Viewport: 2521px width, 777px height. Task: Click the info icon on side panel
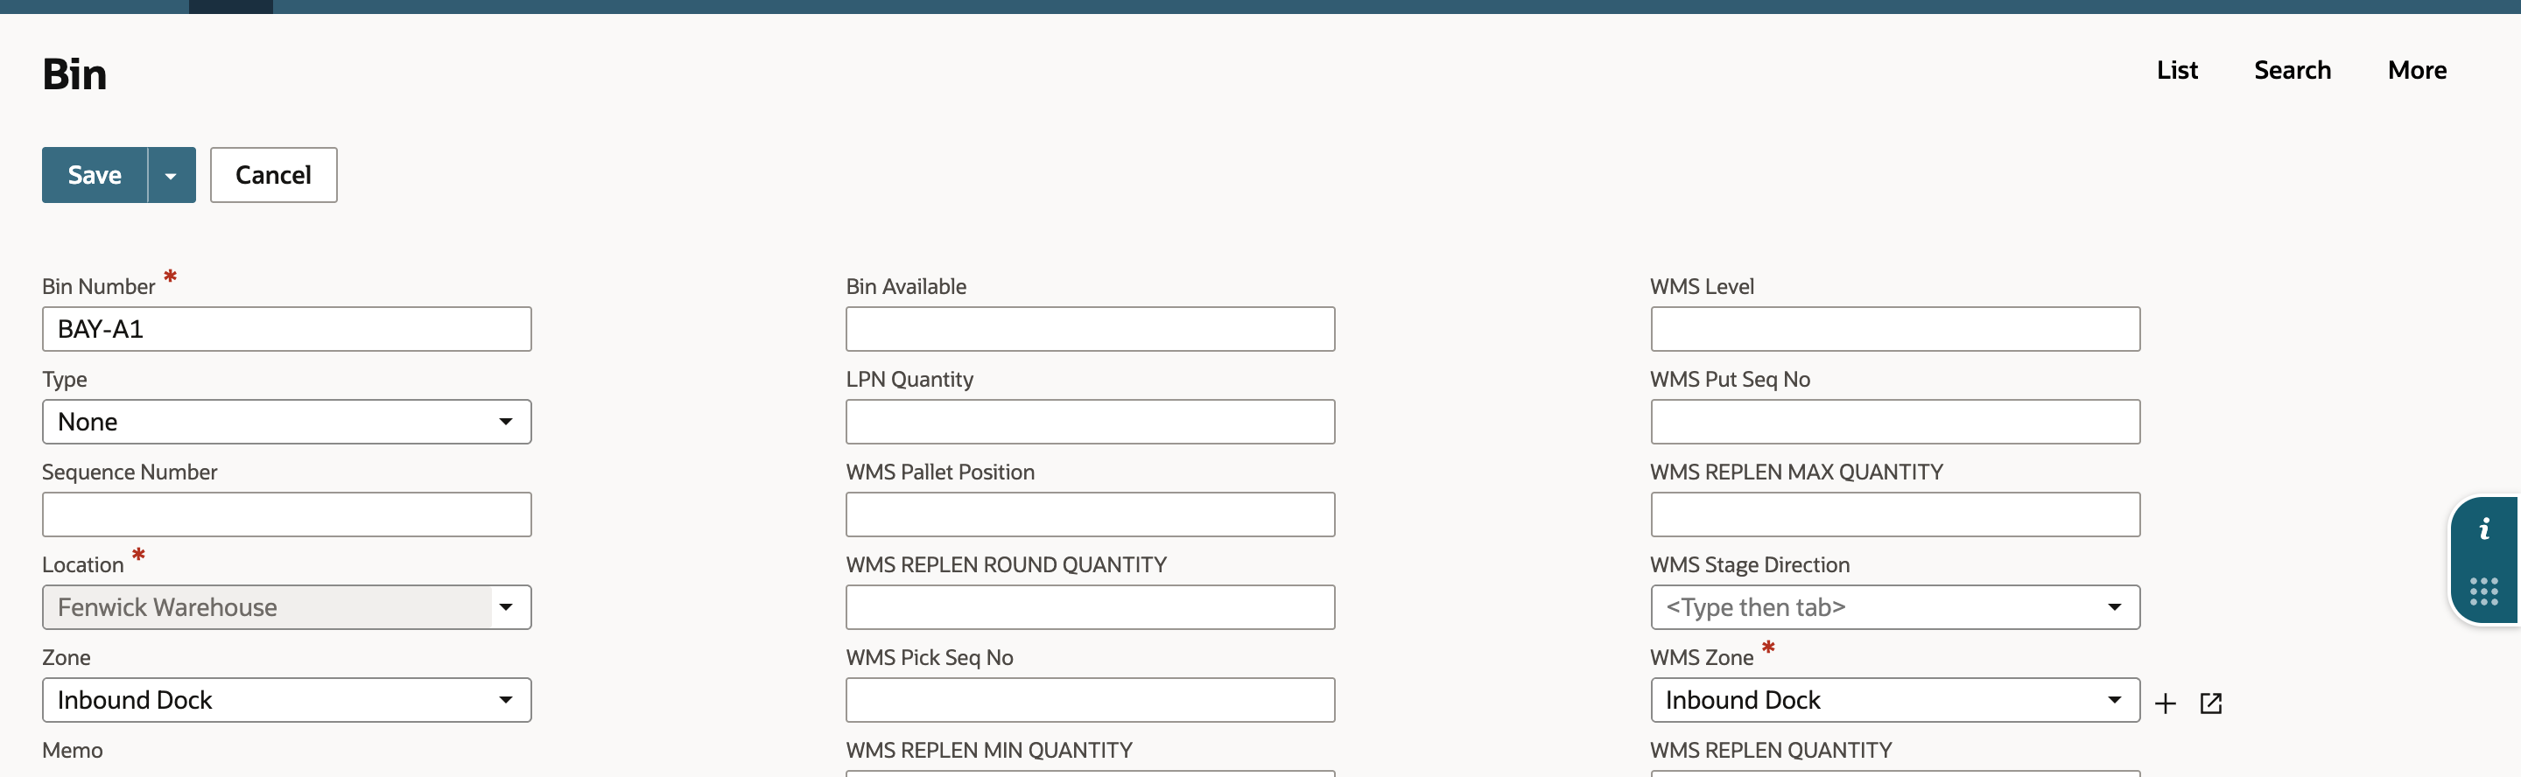coord(2484,529)
